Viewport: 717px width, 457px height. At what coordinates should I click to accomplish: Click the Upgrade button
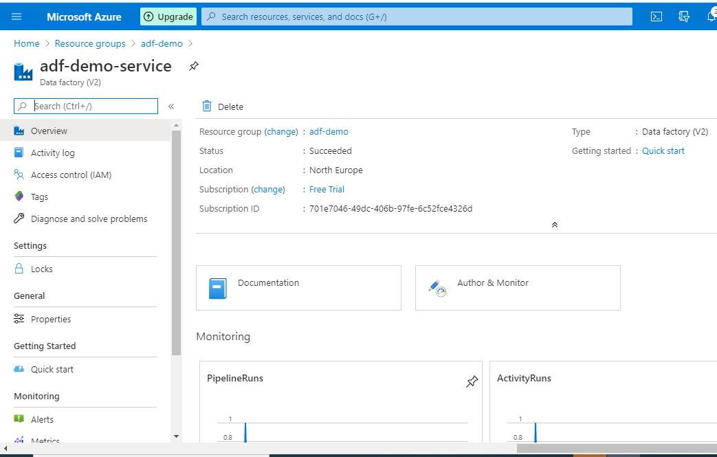point(168,16)
